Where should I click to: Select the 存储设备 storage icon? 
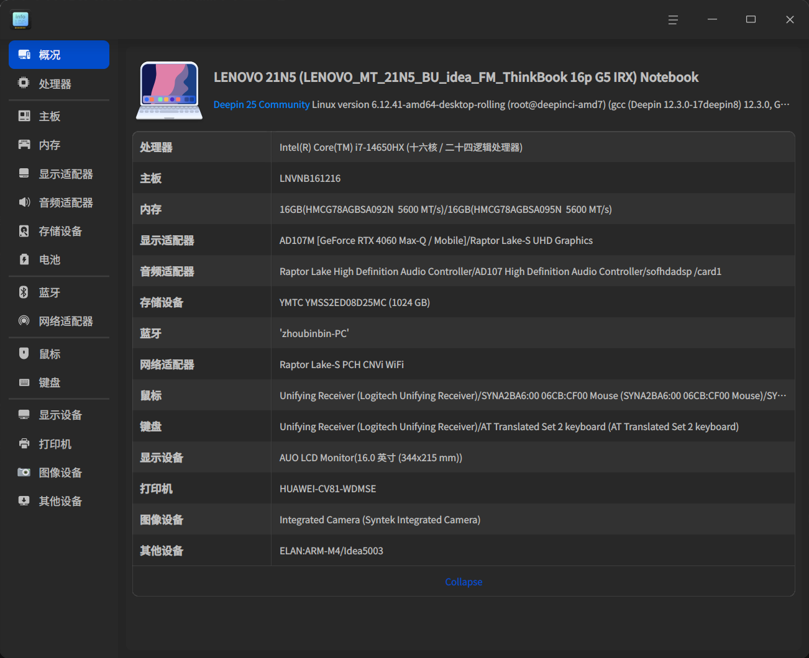tap(24, 231)
